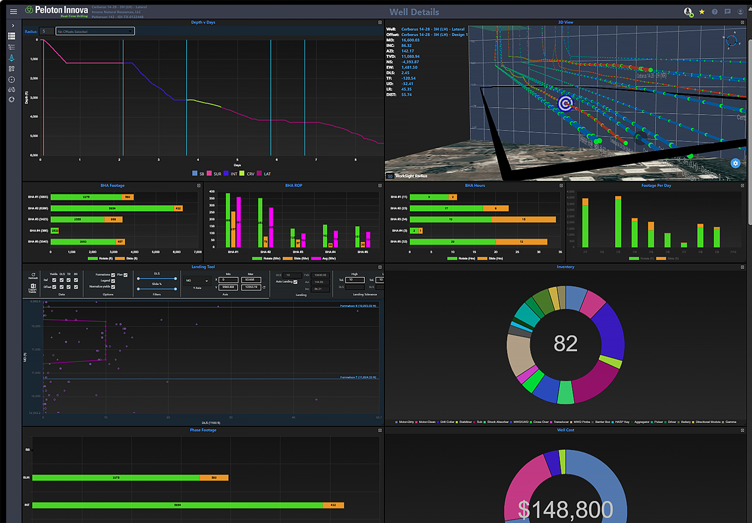Open the help question-mark icon
Image resolution: width=752 pixels, height=523 pixels.
click(714, 11)
